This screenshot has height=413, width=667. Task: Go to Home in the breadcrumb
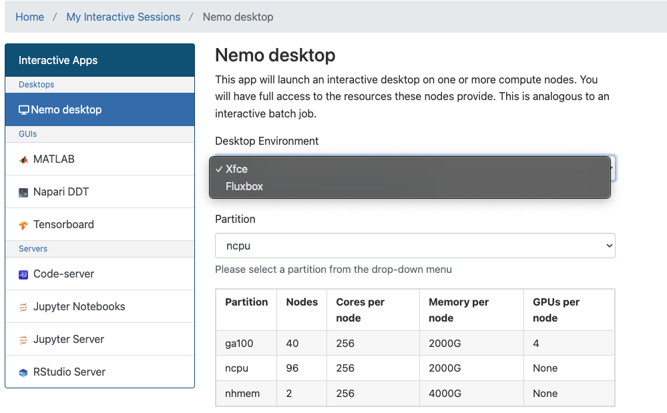tap(29, 17)
